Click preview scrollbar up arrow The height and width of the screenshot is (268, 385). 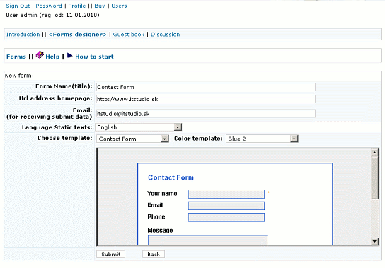pyautogui.click(x=374, y=153)
